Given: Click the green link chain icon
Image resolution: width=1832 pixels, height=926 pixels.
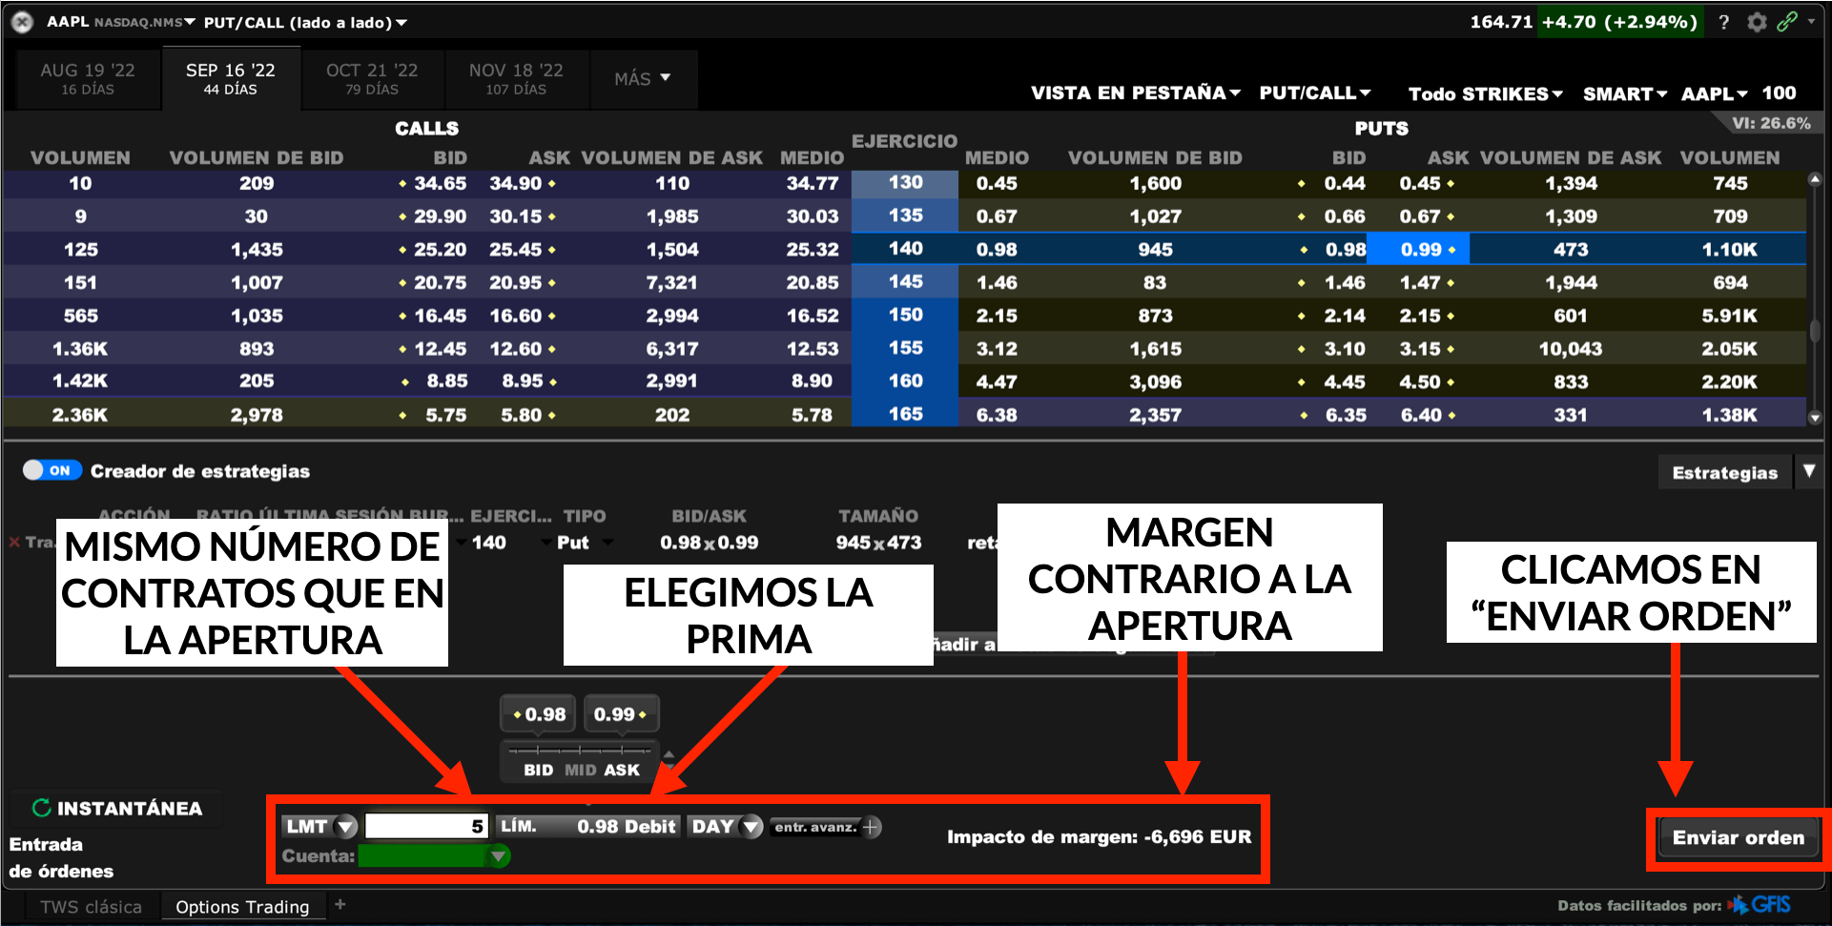Looking at the screenshot, I should coord(1787,22).
